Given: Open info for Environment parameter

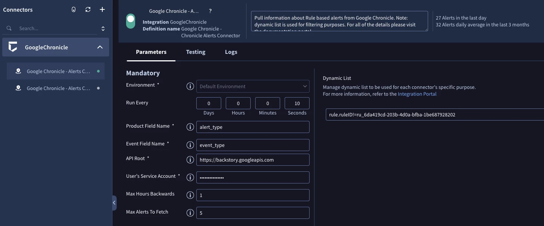Looking at the screenshot, I should [190, 86].
